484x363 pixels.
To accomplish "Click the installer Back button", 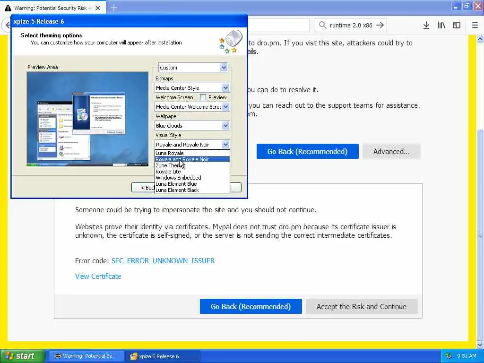I will point(143,187).
